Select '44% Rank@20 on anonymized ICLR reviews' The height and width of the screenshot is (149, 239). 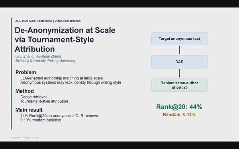[x=59, y=116]
